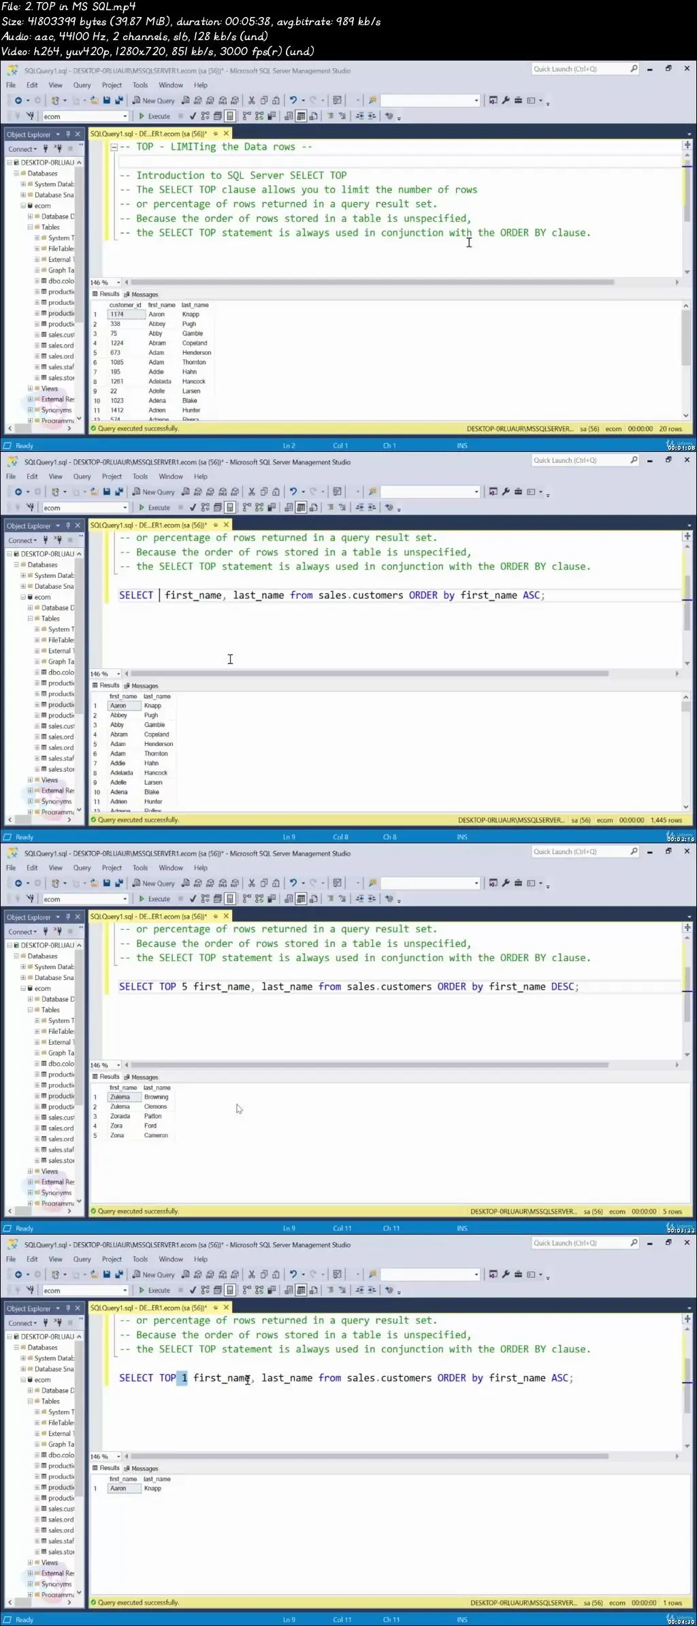Screen dimensions: 697x1626
Task: Click the Cut scissors icon in the top frame
Action: (x=252, y=101)
